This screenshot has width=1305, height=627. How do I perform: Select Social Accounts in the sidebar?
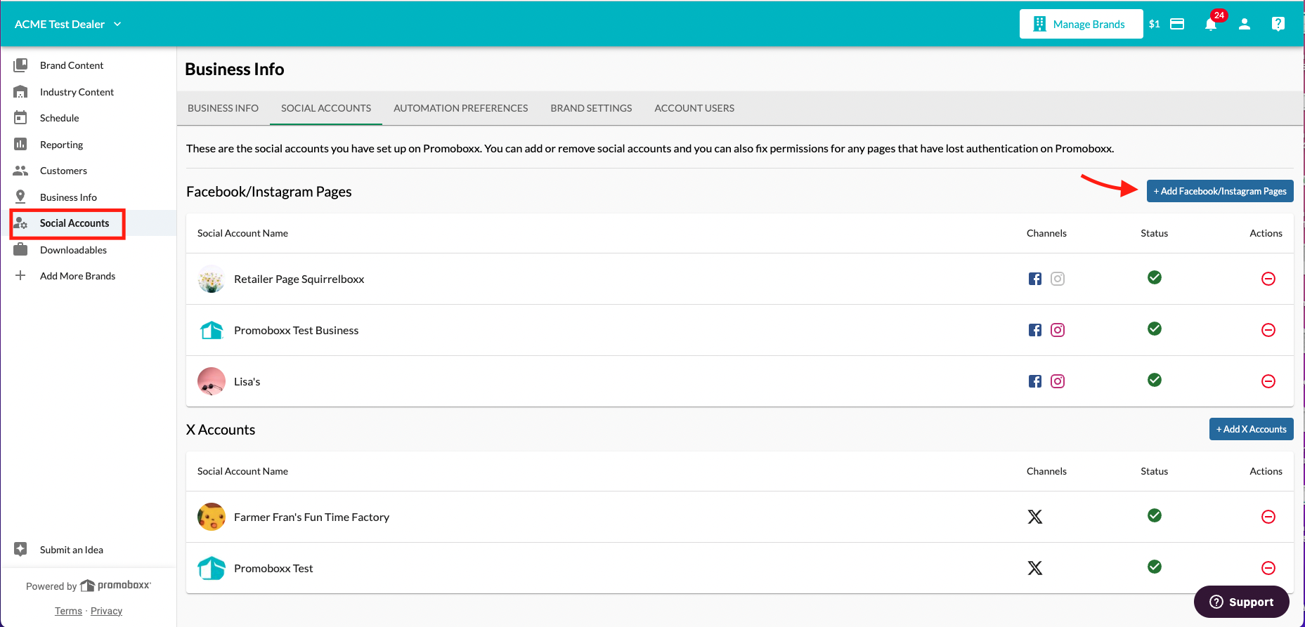tap(74, 223)
